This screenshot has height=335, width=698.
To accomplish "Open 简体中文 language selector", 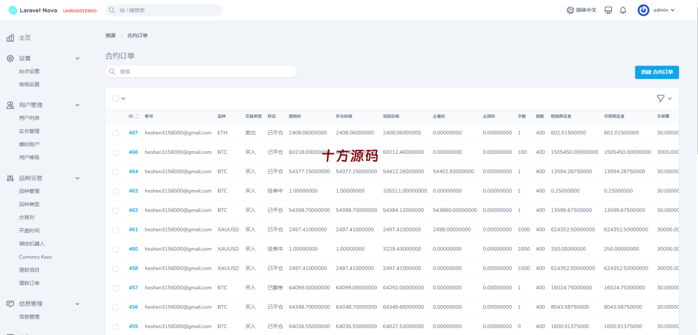I will (581, 10).
